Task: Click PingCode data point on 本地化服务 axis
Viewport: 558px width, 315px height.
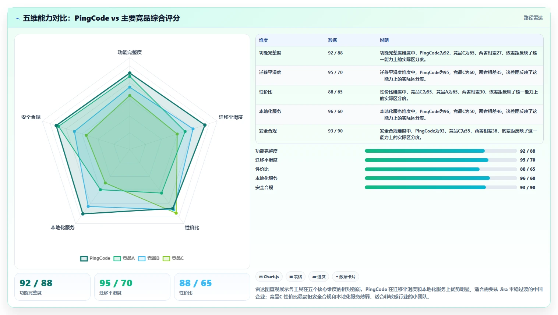Action: tap(83, 213)
